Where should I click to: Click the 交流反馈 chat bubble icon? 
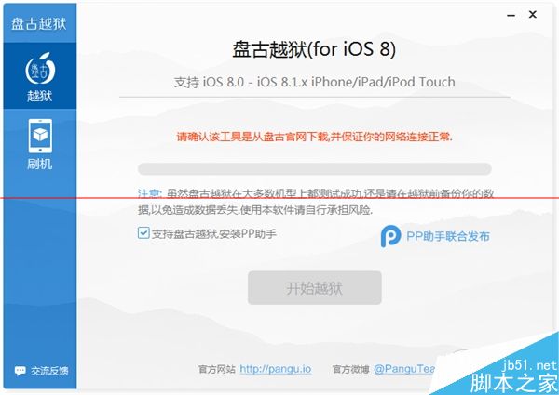[x=20, y=371]
